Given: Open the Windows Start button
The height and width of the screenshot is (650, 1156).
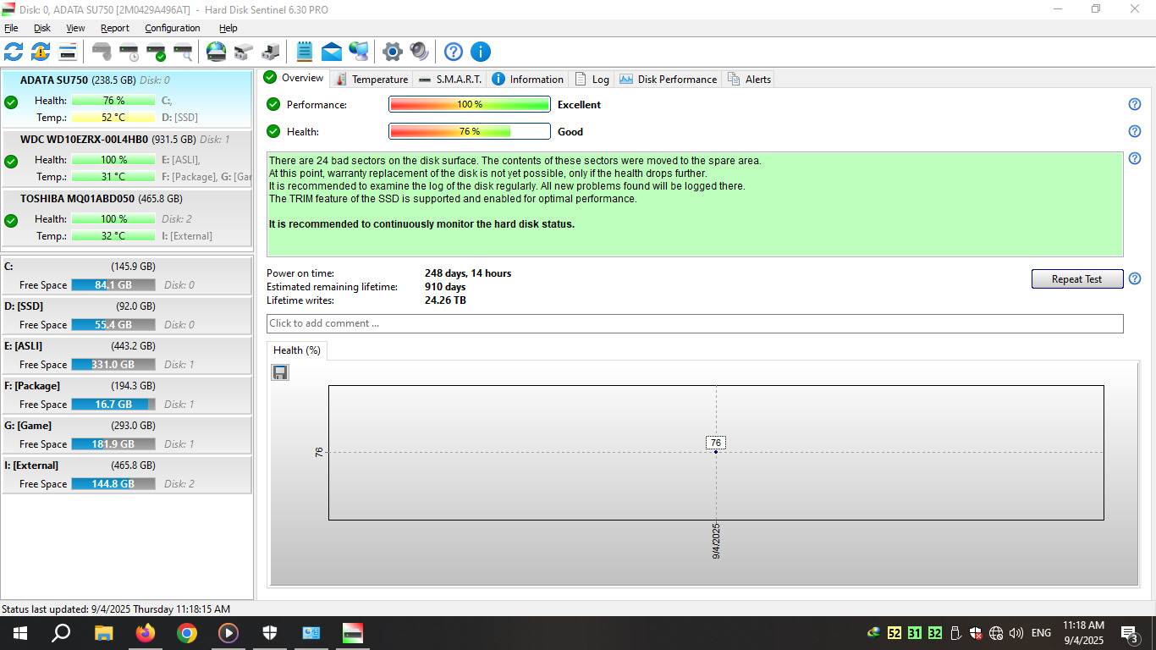Looking at the screenshot, I should click(x=19, y=633).
